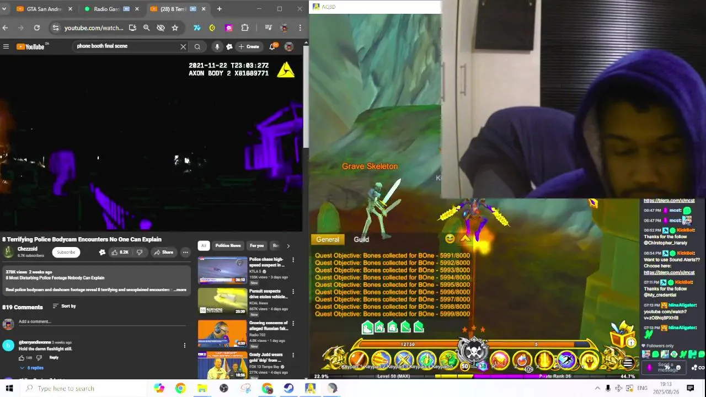
Task: Subscribe to Chezzoid channel
Action: 66,252
